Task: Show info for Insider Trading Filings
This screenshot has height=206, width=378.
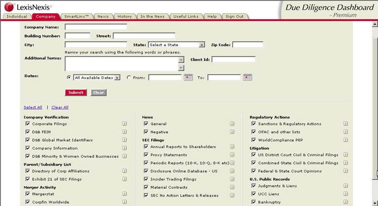Action: pos(232,179)
